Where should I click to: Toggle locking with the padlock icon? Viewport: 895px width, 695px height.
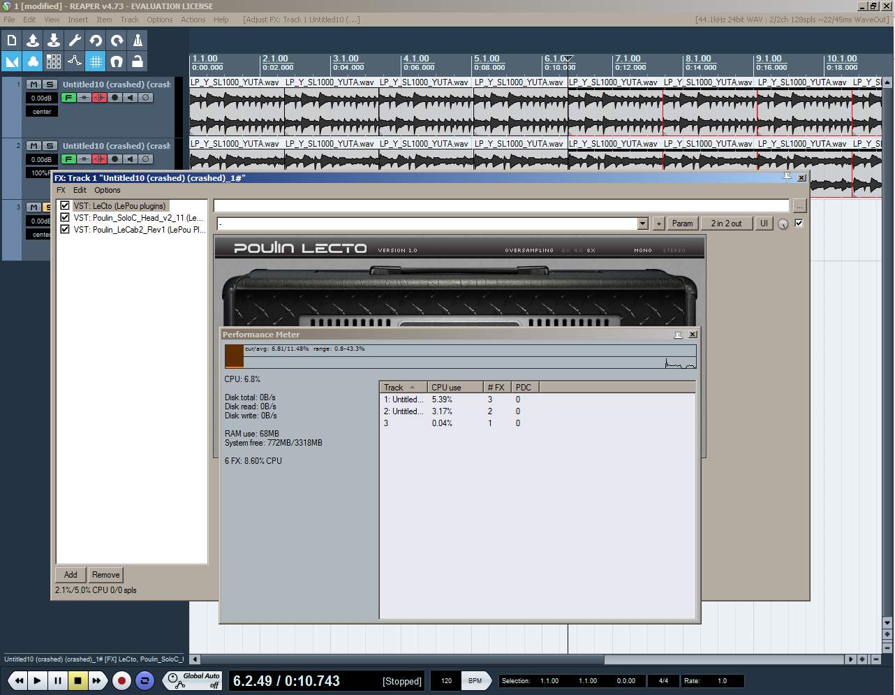click(138, 62)
